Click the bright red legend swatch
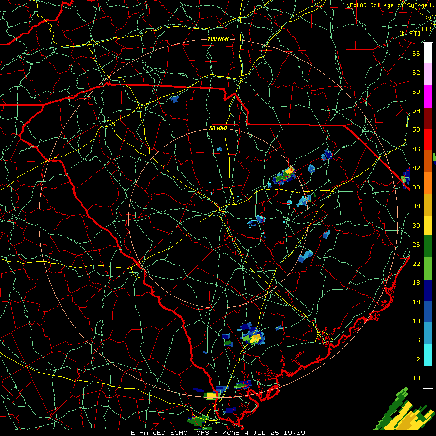This screenshot has width=436, height=436. (428, 140)
